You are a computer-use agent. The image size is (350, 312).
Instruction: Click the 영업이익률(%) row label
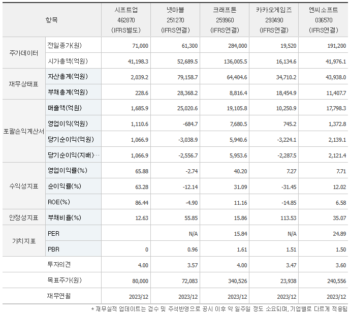(68, 171)
